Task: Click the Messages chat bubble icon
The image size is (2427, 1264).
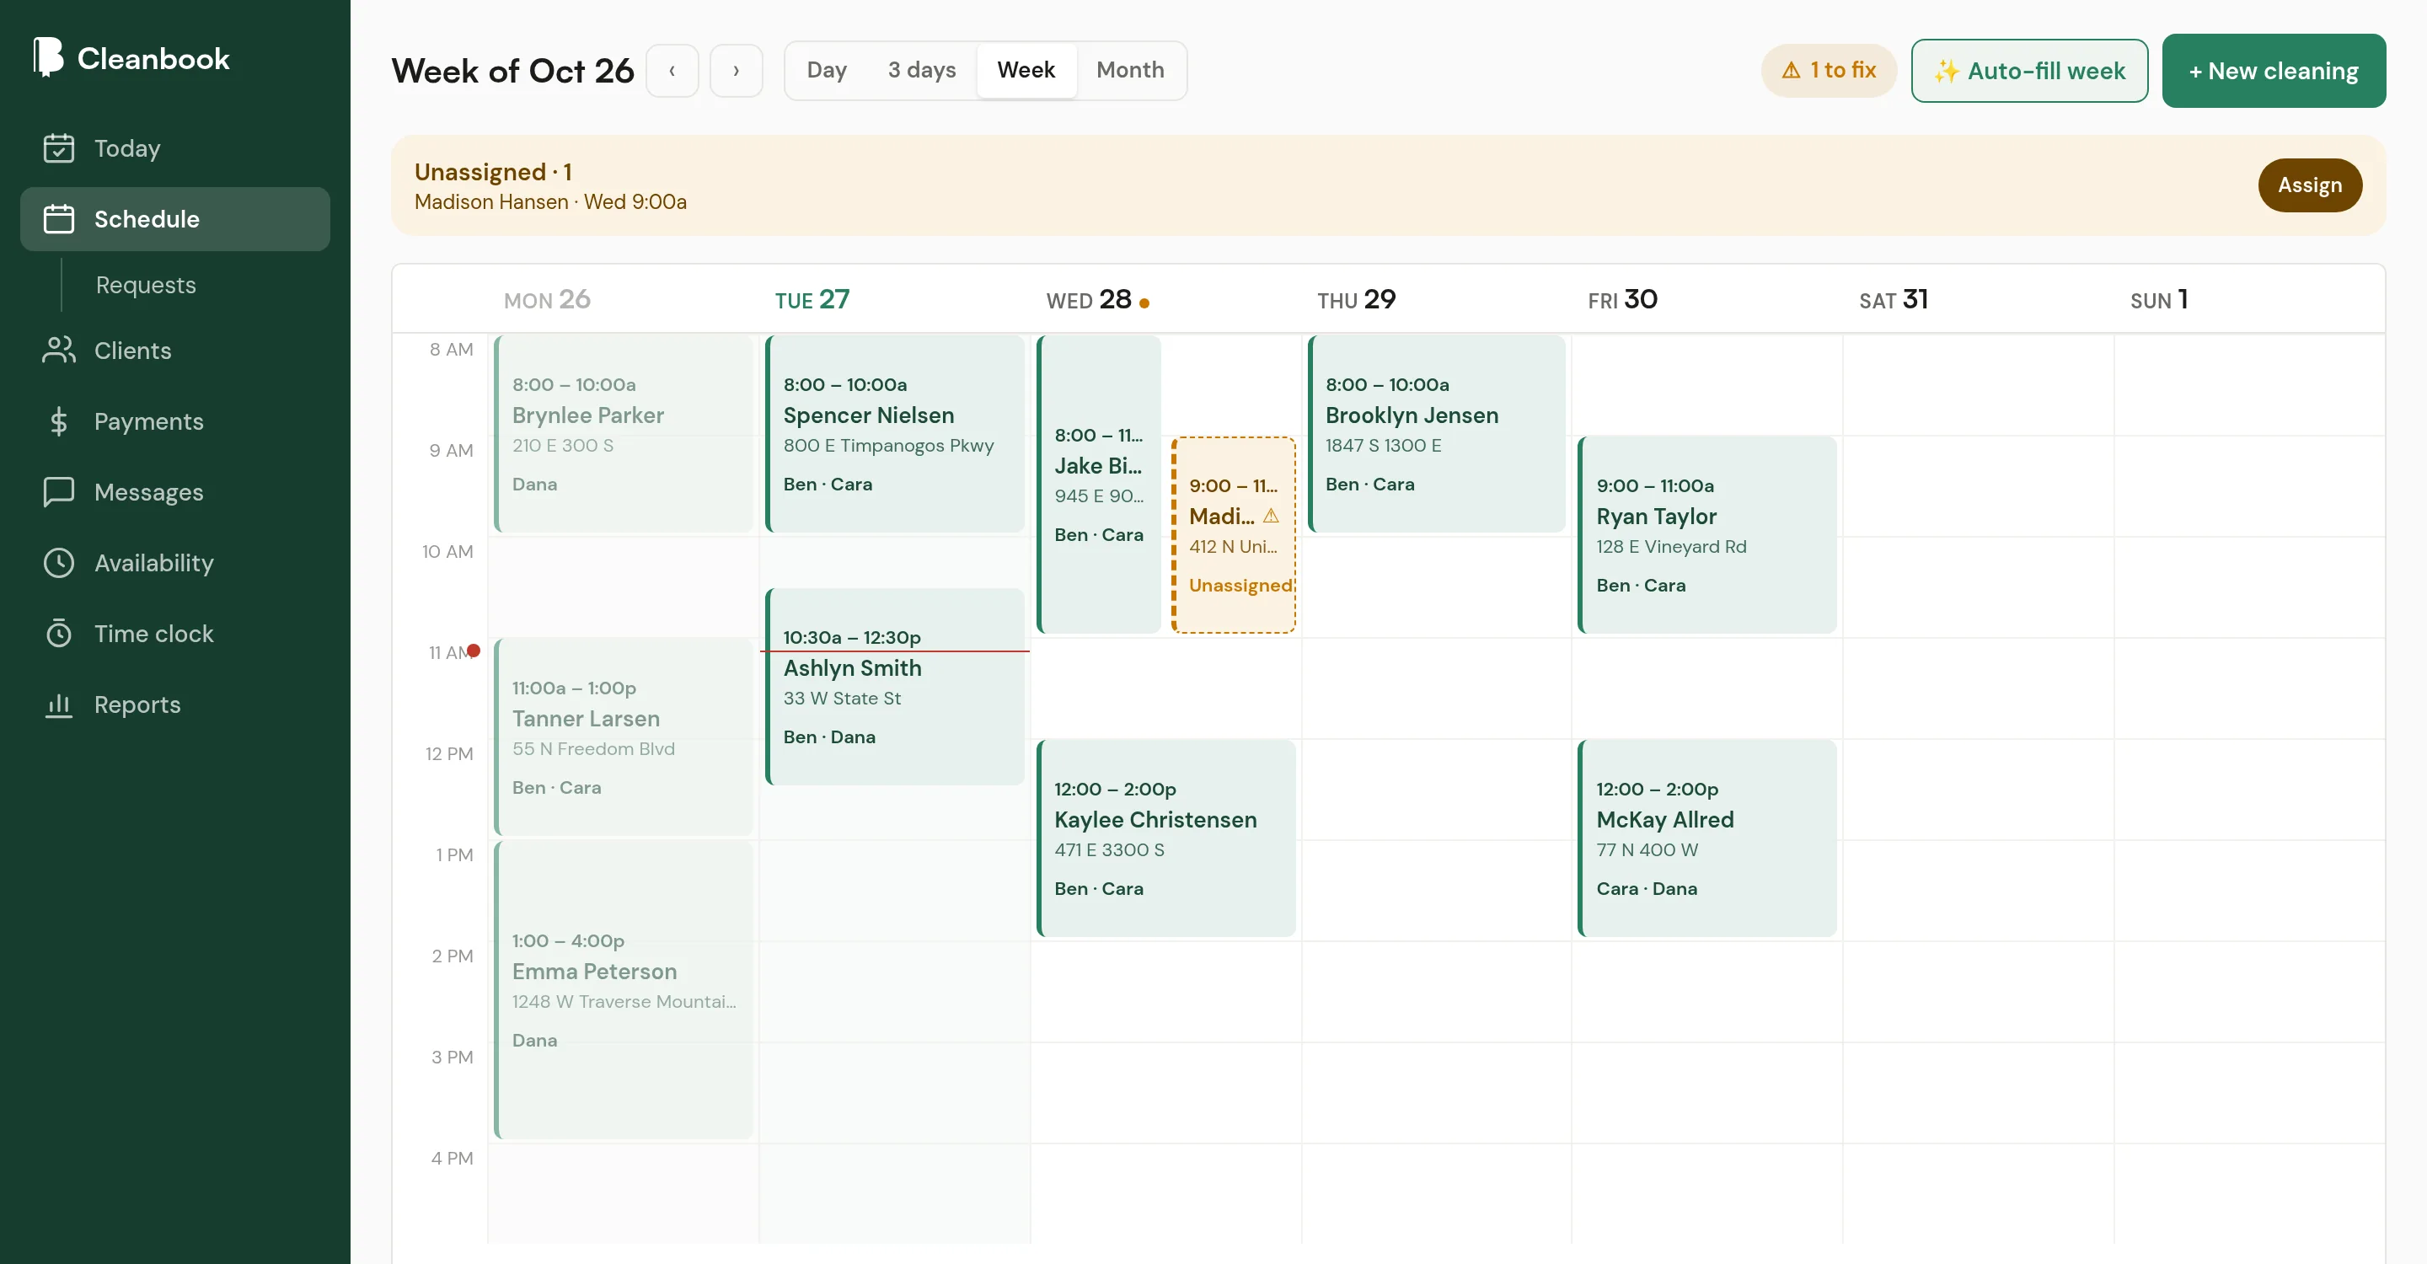Action: pyautogui.click(x=58, y=491)
